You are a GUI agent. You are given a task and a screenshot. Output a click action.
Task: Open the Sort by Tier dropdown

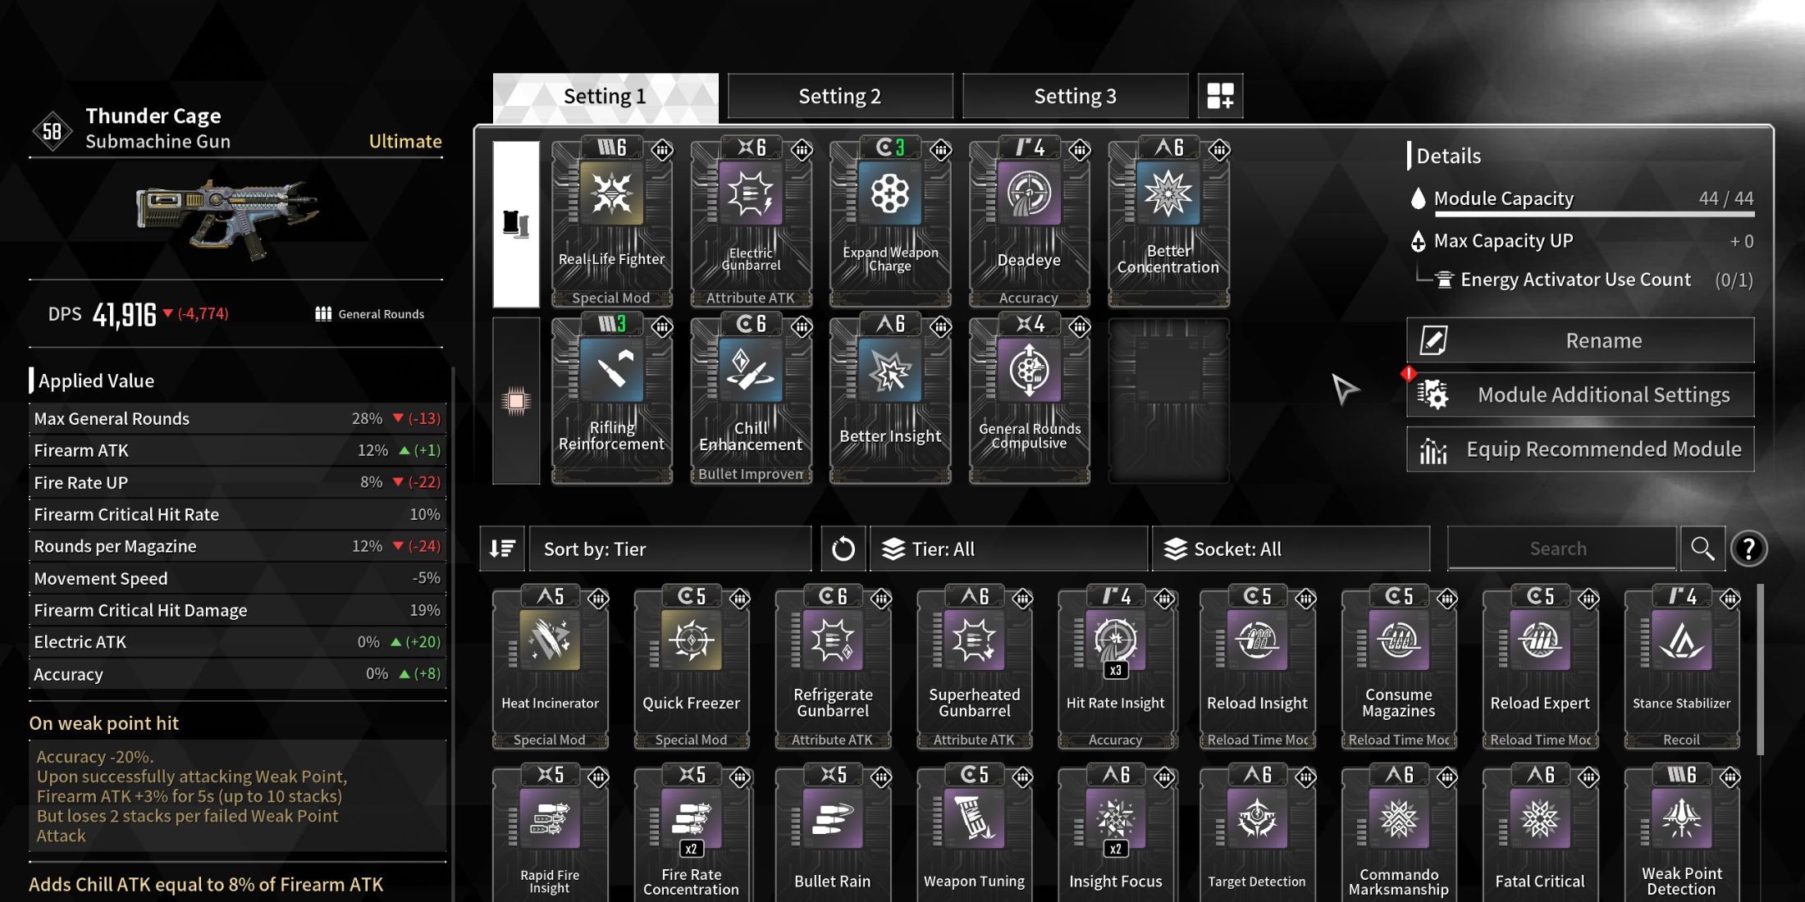pyautogui.click(x=670, y=549)
